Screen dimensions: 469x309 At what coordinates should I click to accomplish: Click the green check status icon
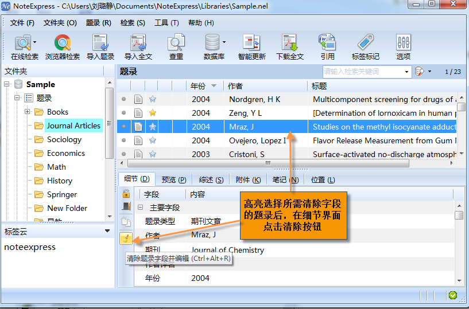(x=452, y=295)
